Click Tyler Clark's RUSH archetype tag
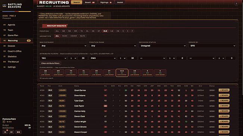 pyautogui.click(x=62, y=101)
